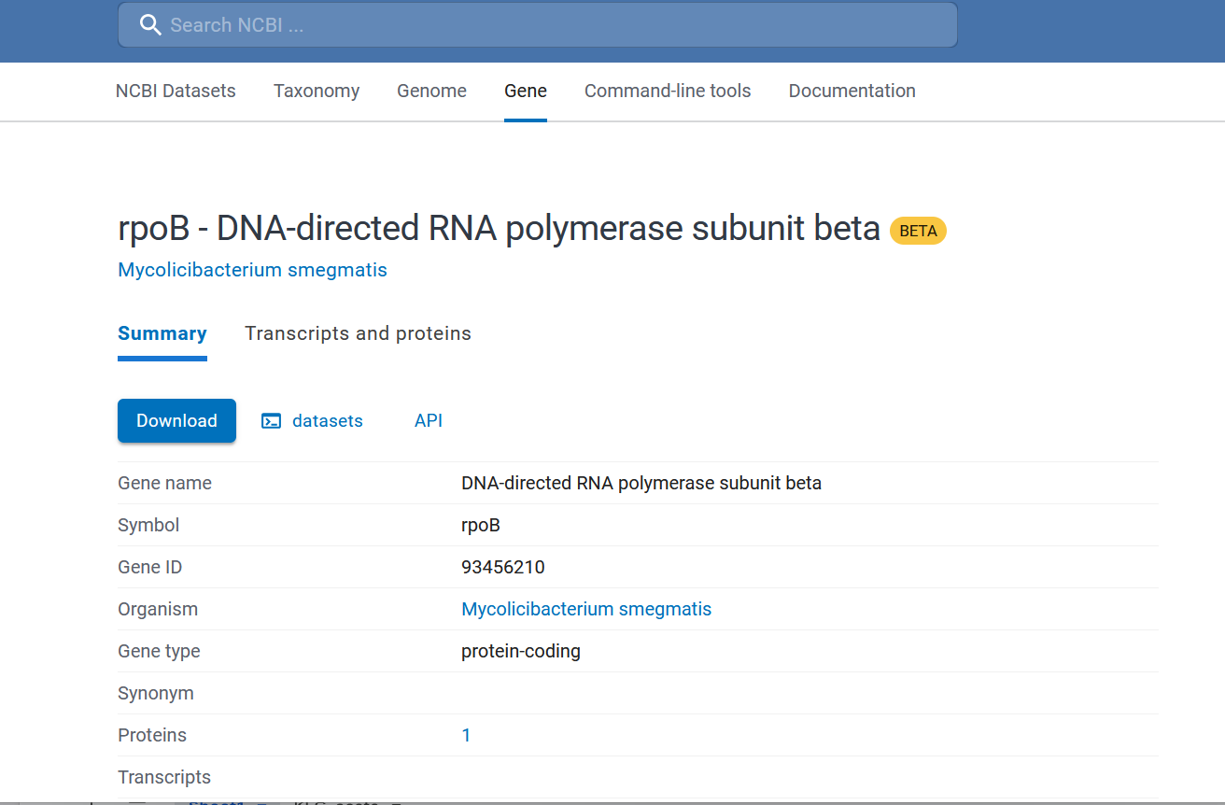1225x805 pixels.
Task: Switch to Transcripts and proteins tab
Action: pyautogui.click(x=358, y=333)
